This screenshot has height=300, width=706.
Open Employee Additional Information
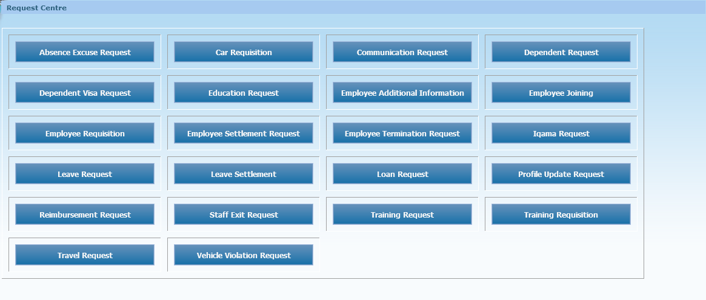click(402, 93)
